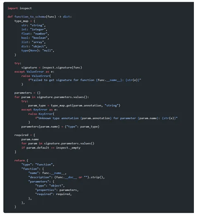Click parameters[param.name] assignment line
198x215 pixels.
coord(60,127)
